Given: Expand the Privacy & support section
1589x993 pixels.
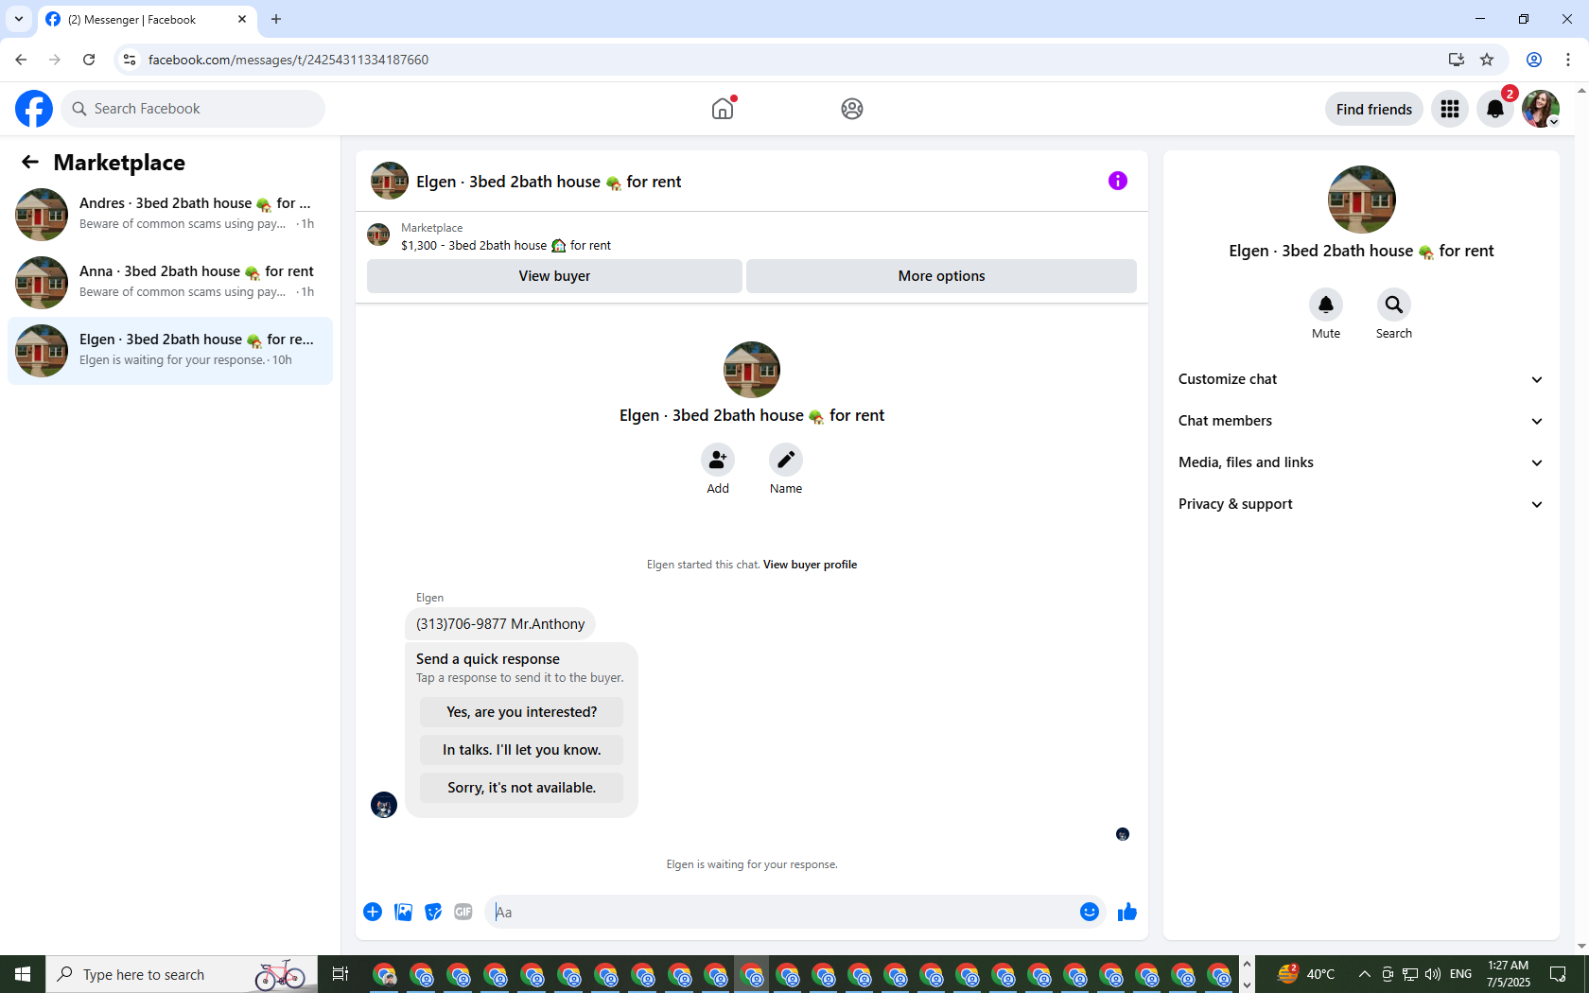Looking at the screenshot, I should click(x=1361, y=504).
